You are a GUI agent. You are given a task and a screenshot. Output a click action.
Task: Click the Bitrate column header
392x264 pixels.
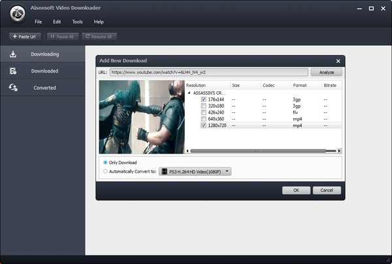pos(332,85)
